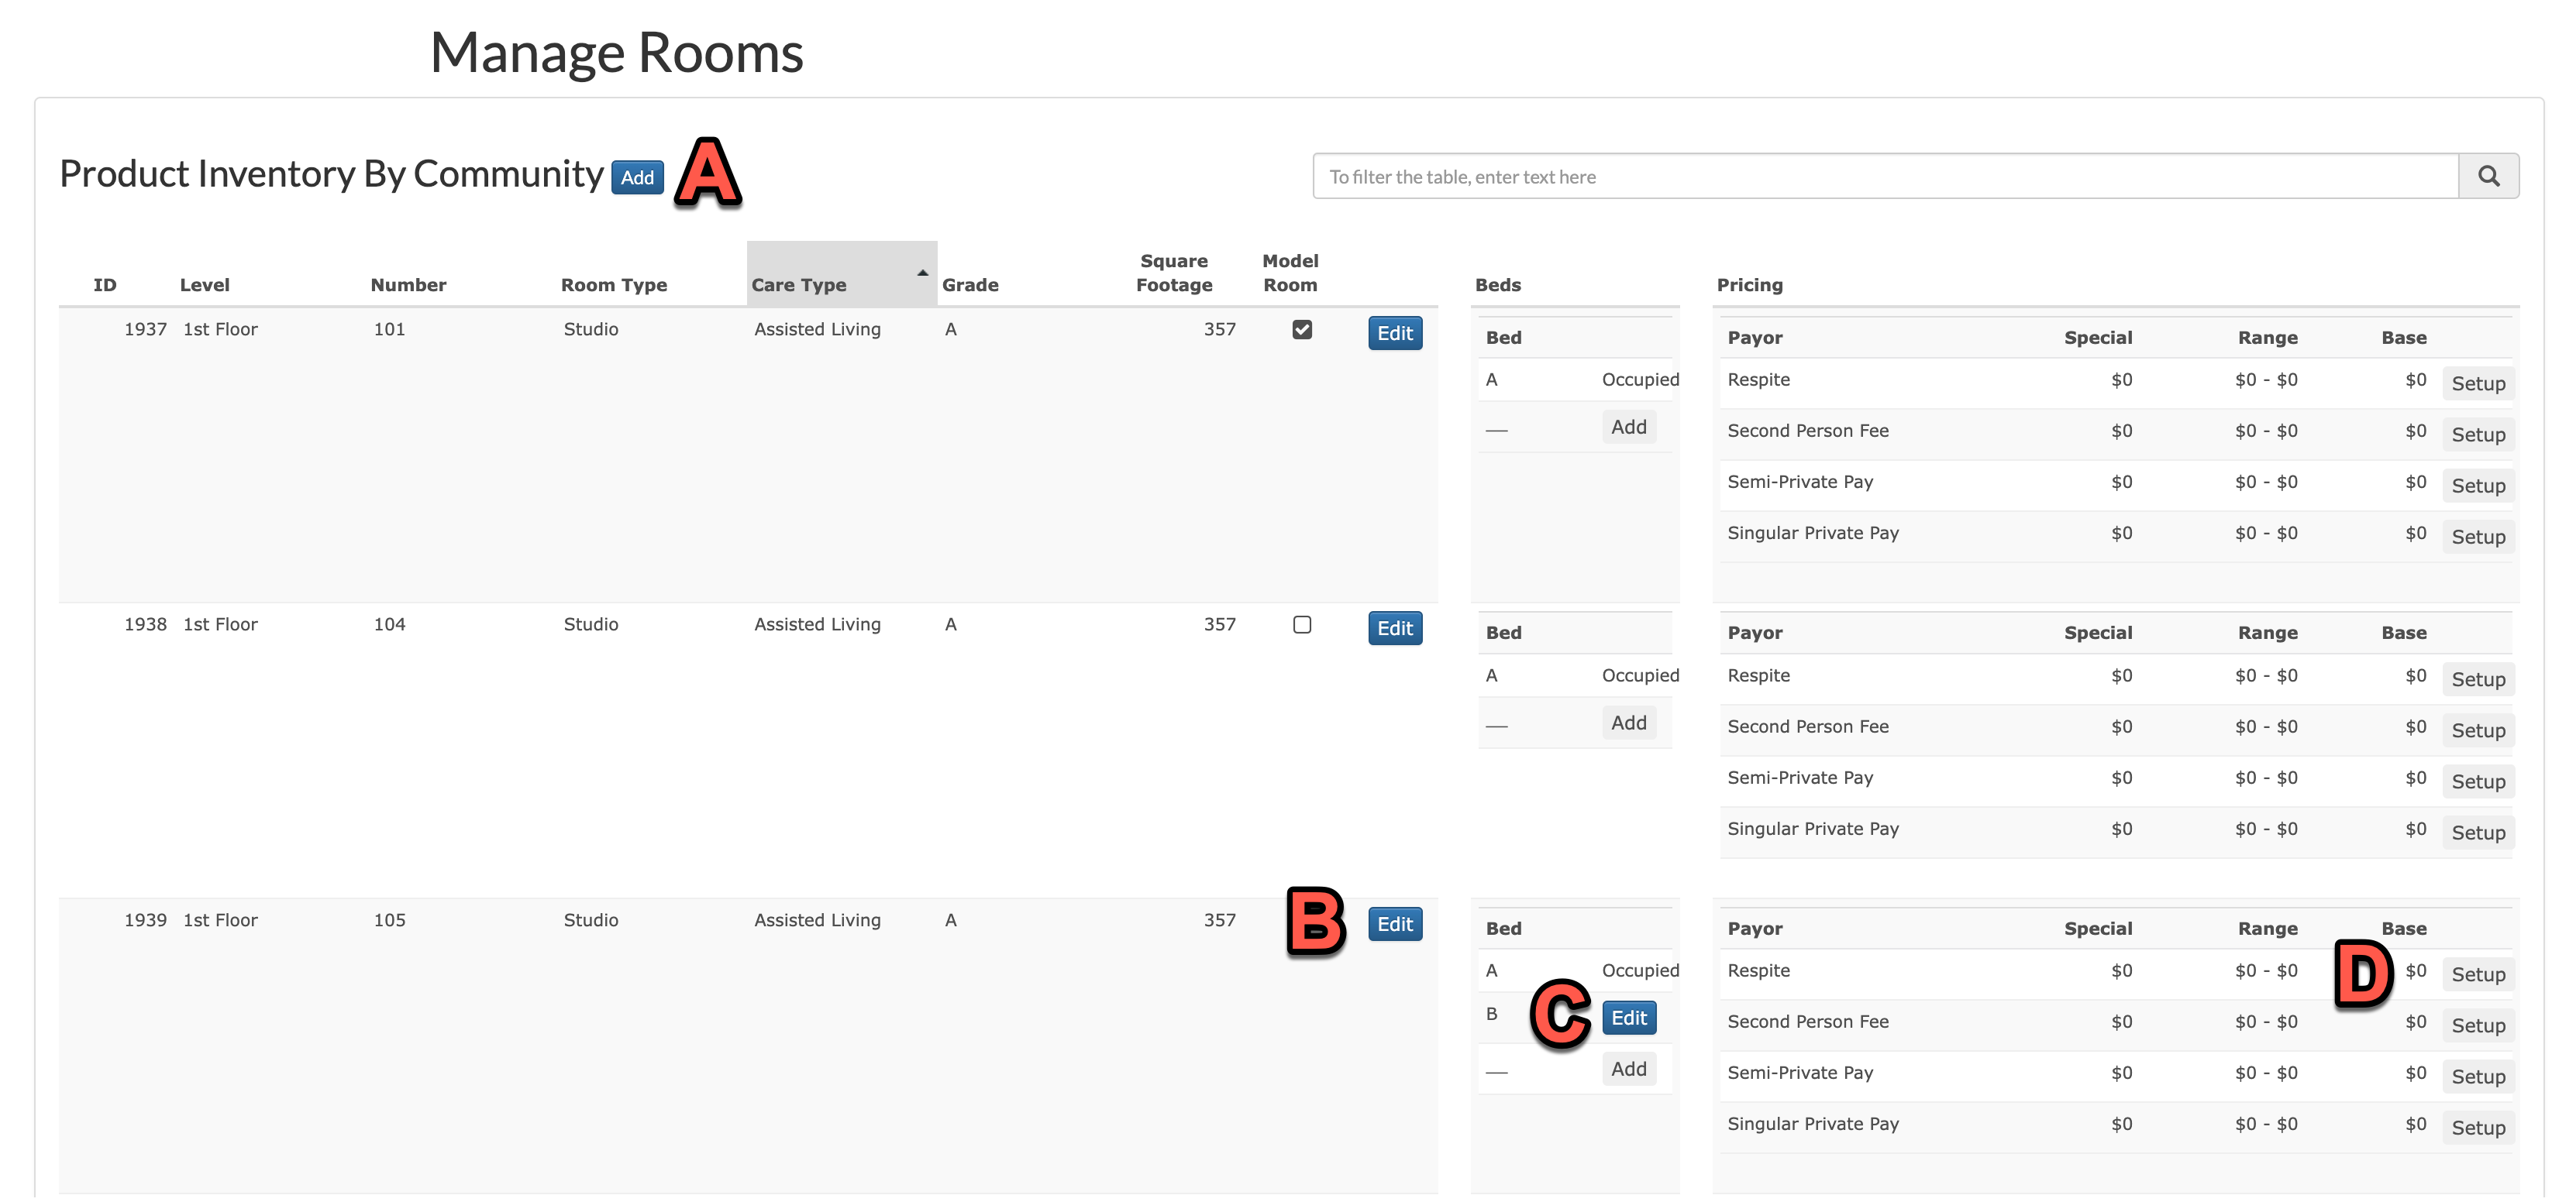This screenshot has width=2576, height=1202.
Task: Setup Semi-Private Pay pricing for room 104
Action: [2477, 781]
